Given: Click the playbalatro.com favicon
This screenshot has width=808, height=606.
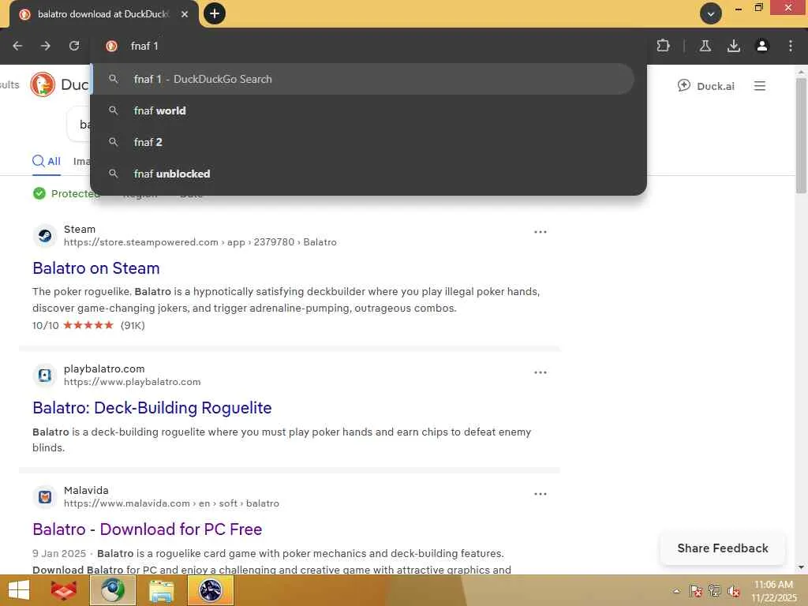Looking at the screenshot, I should (45, 375).
